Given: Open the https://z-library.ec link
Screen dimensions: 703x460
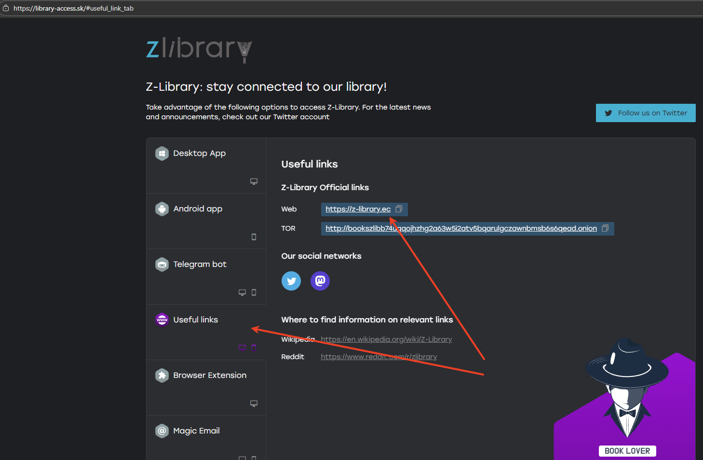Looking at the screenshot, I should [x=358, y=209].
